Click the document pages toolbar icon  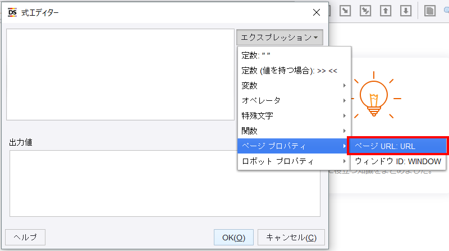[x=429, y=11]
